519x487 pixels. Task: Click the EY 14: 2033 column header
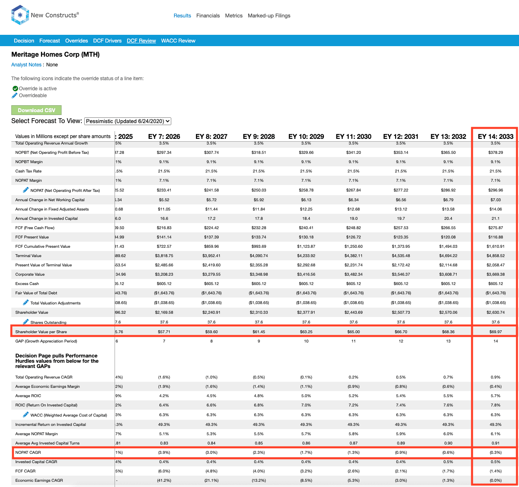point(496,136)
